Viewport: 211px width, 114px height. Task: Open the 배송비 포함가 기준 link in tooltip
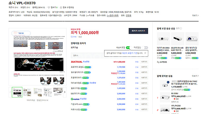tap(130, 53)
